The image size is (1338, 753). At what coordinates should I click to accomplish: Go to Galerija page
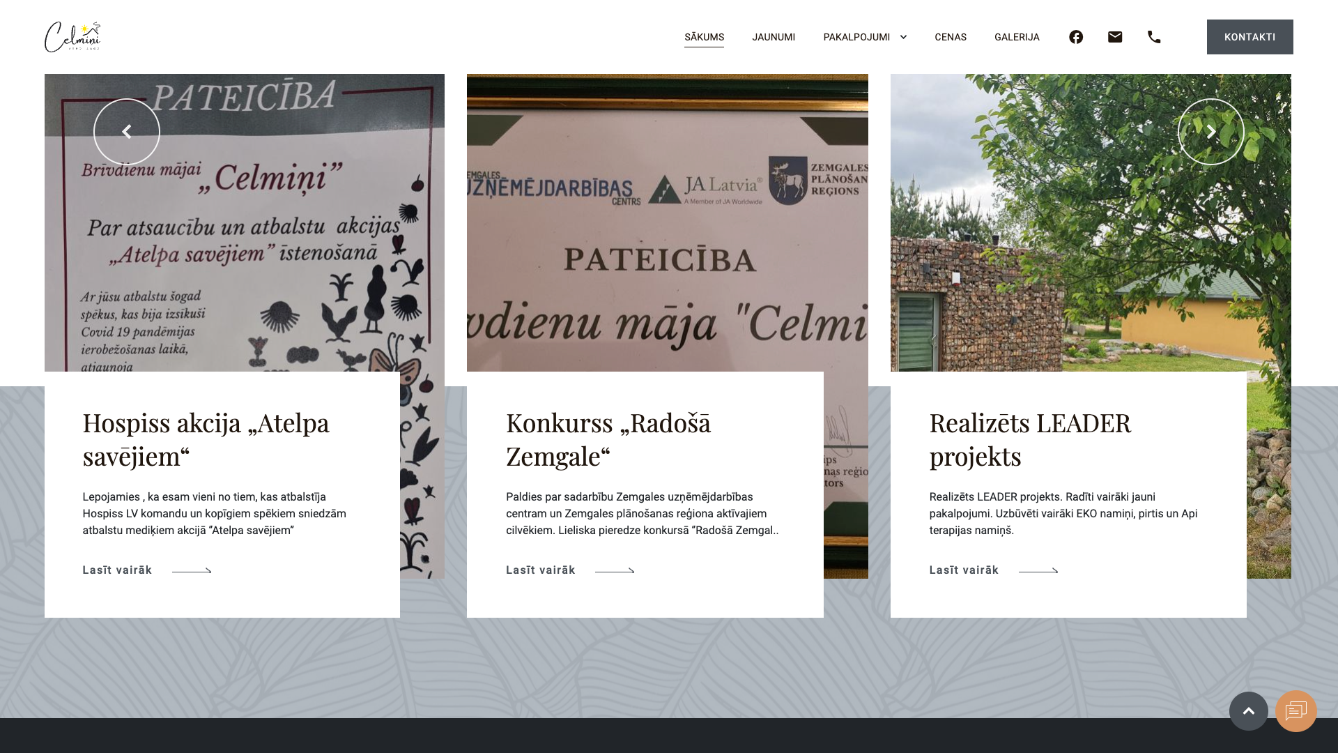(x=1017, y=37)
